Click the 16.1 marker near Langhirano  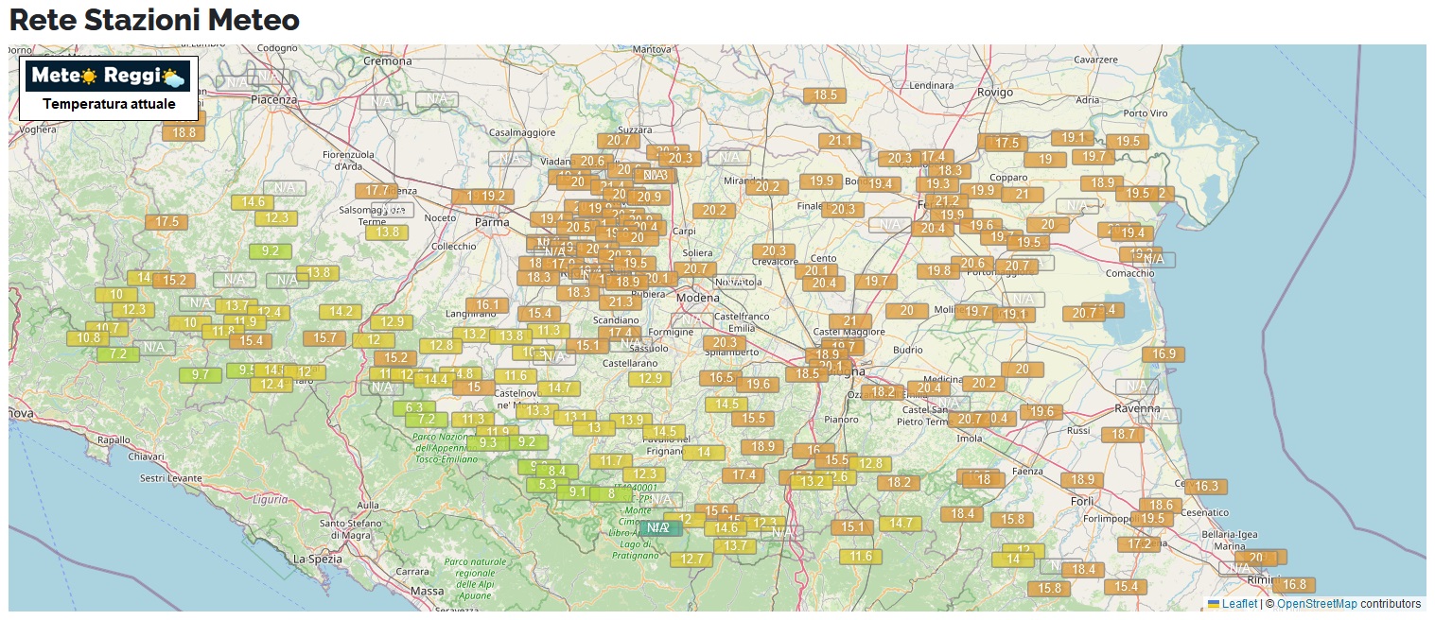pyautogui.click(x=487, y=305)
